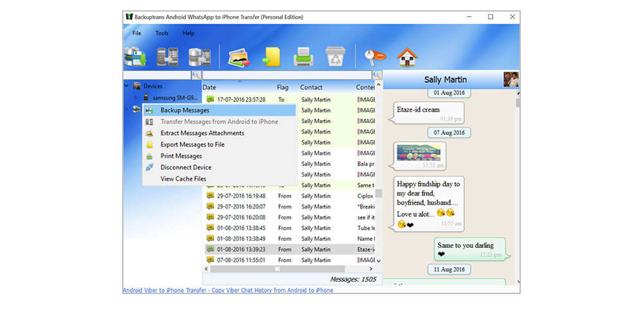
Task: Click the "Happy frndship day" chat bubble
Action: (x=428, y=204)
